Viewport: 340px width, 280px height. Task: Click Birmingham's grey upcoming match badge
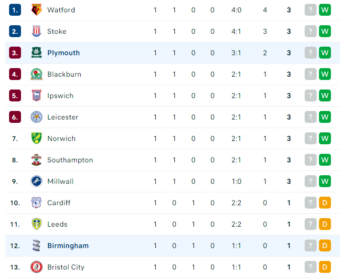[x=310, y=246]
